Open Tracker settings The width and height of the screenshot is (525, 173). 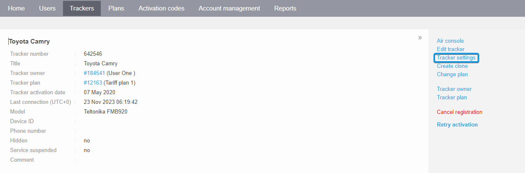point(456,58)
